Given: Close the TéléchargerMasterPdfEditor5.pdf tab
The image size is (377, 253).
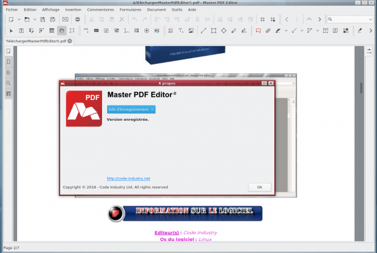Looking at the screenshot, I should [70, 41].
